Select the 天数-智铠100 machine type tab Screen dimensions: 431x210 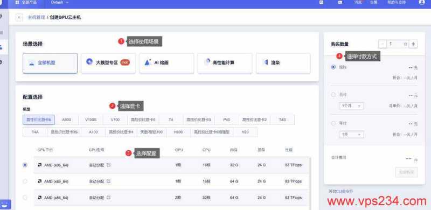[151, 132]
